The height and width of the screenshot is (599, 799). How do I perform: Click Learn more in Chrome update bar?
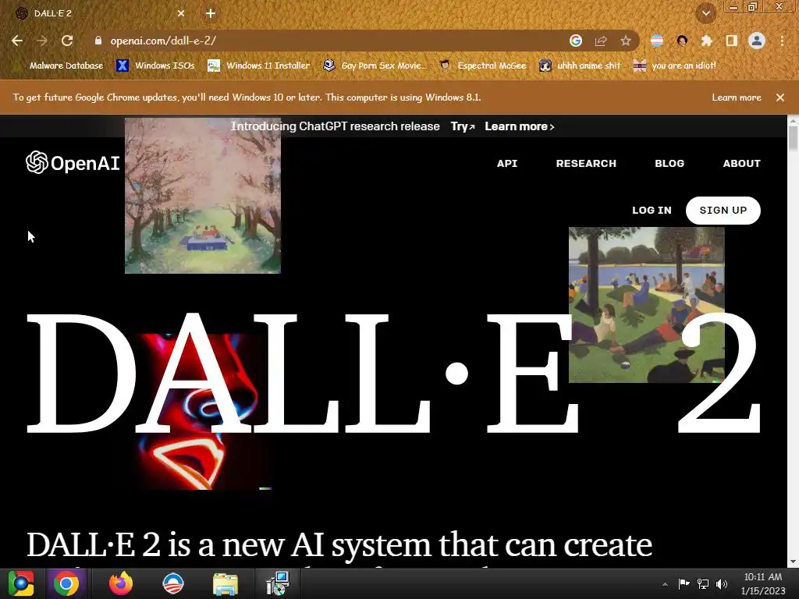[737, 97]
